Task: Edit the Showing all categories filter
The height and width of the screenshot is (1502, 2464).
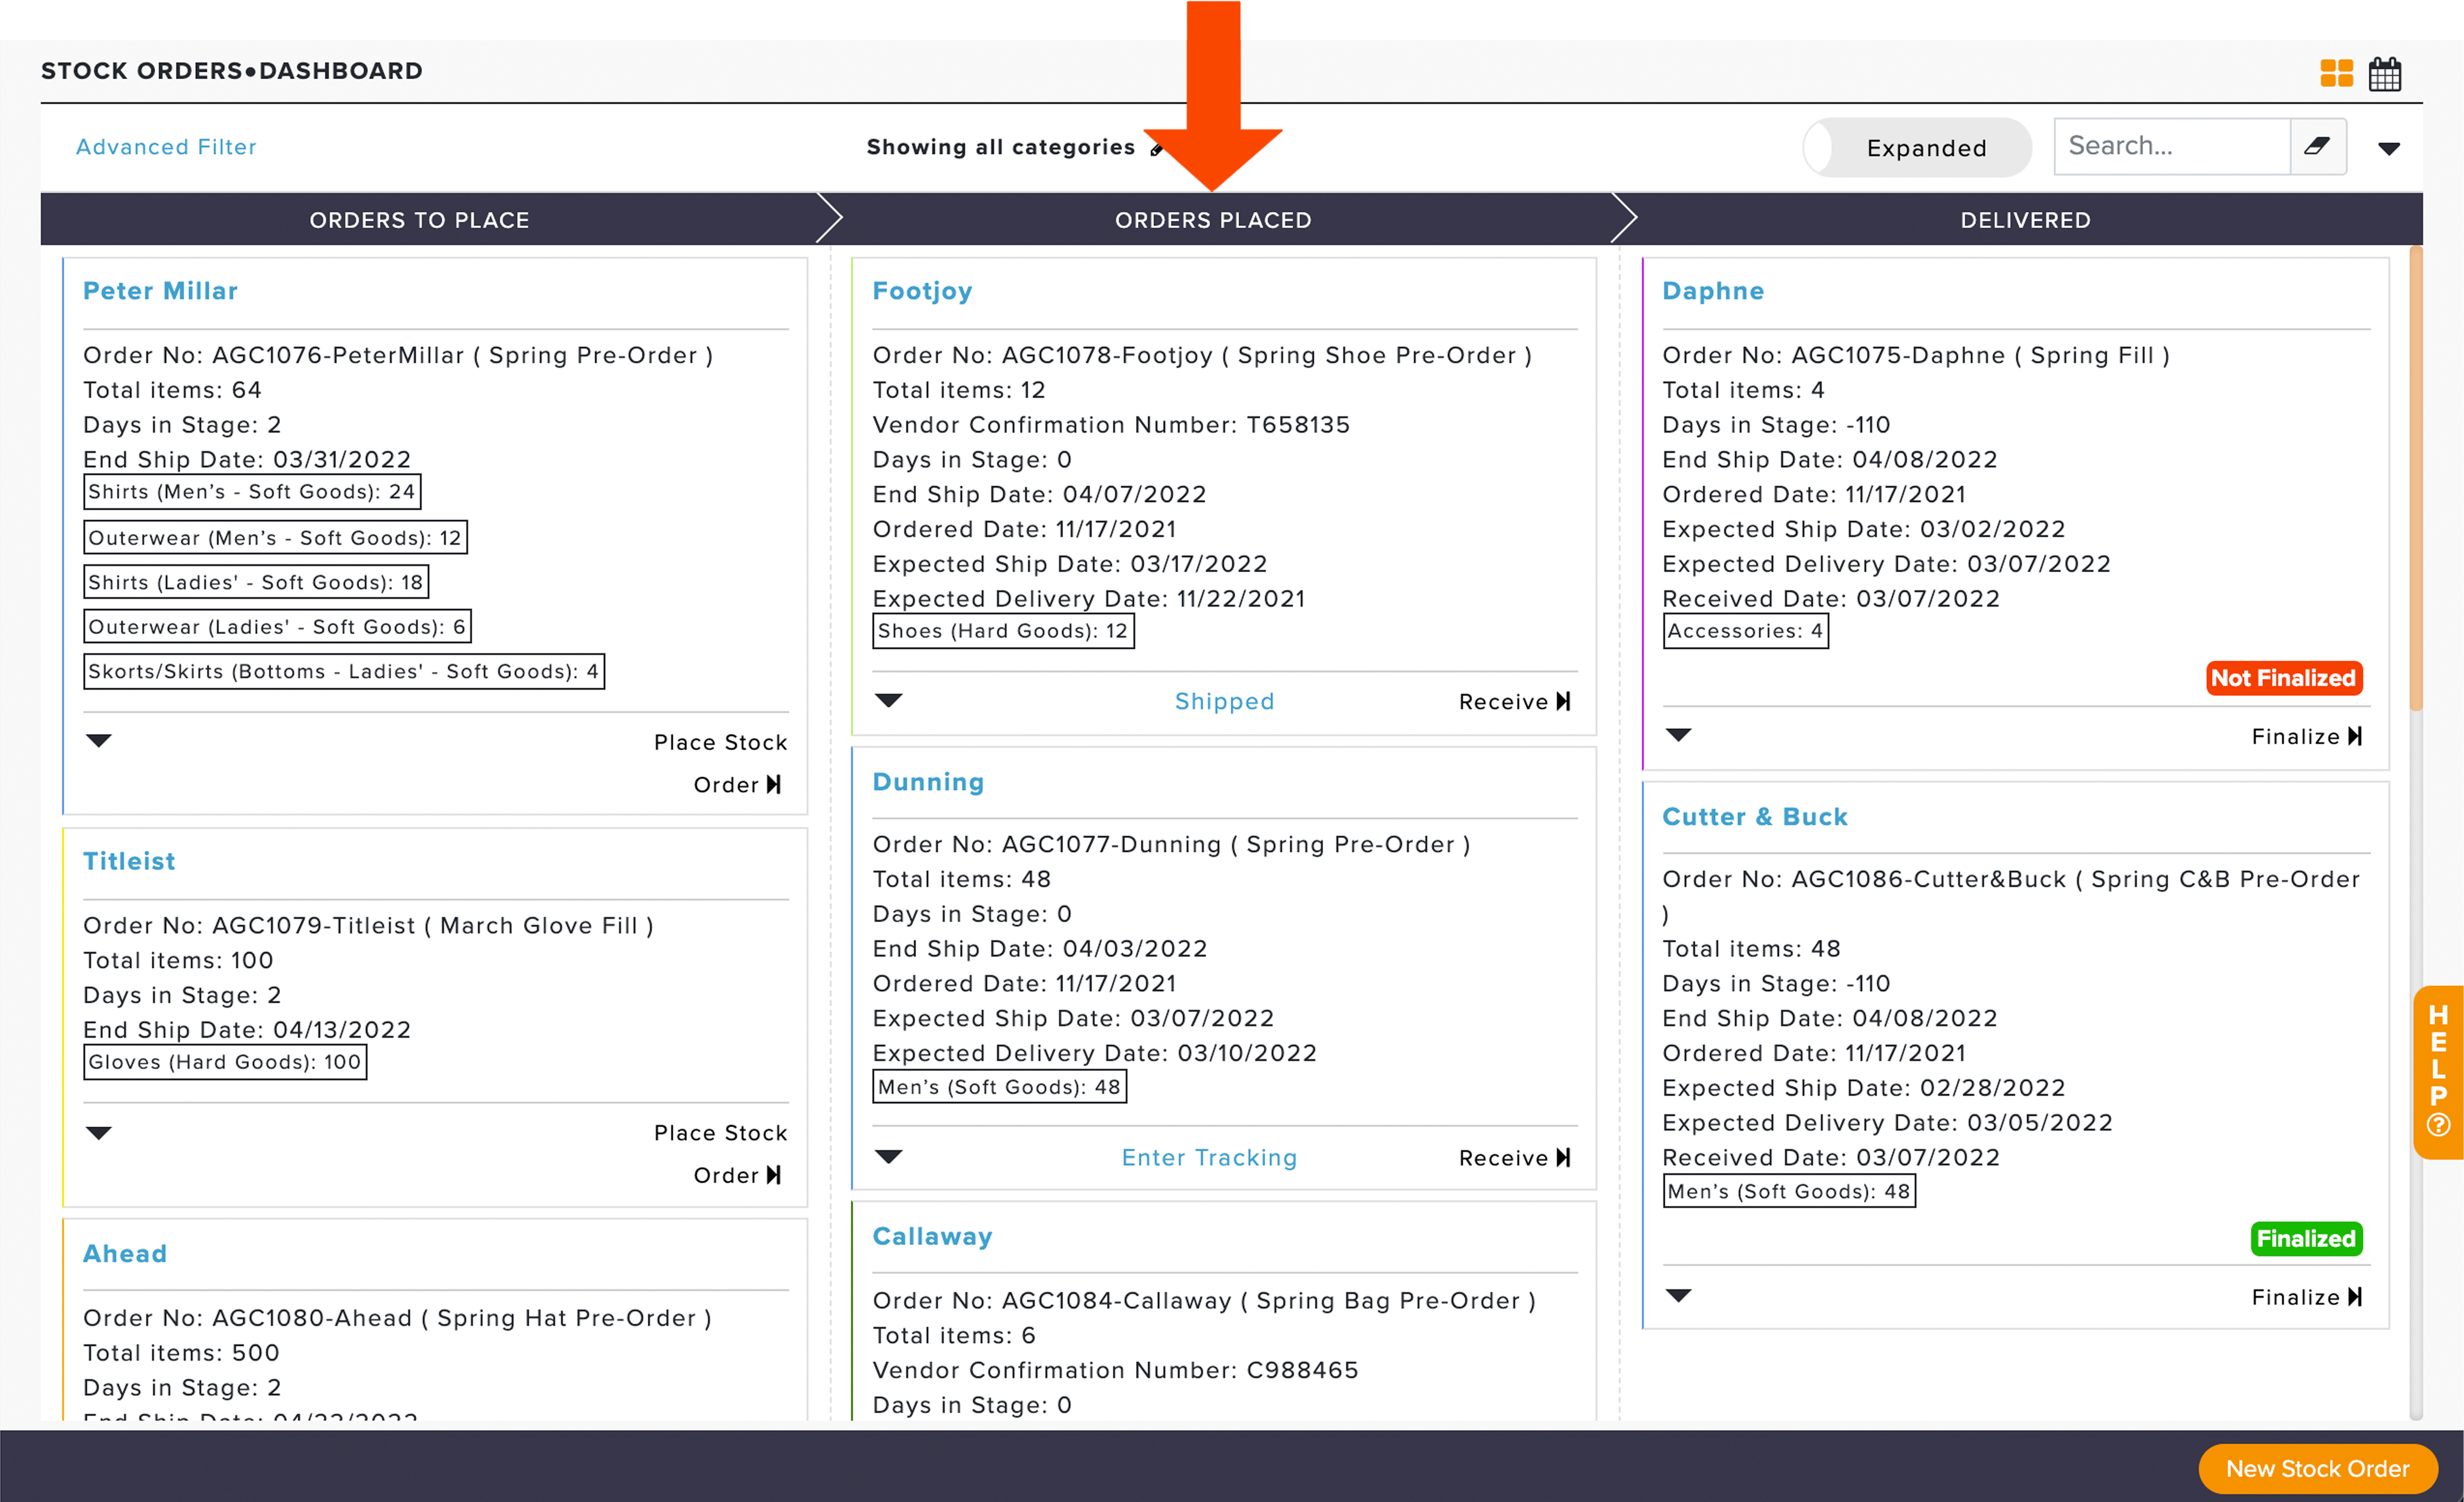Action: 1156,148
